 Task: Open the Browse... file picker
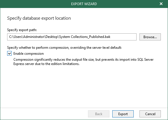(150, 37)
